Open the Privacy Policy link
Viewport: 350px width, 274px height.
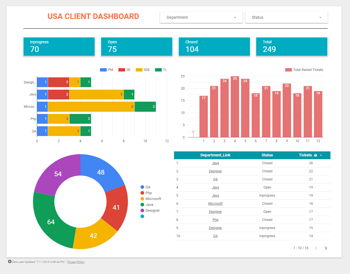(76, 262)
